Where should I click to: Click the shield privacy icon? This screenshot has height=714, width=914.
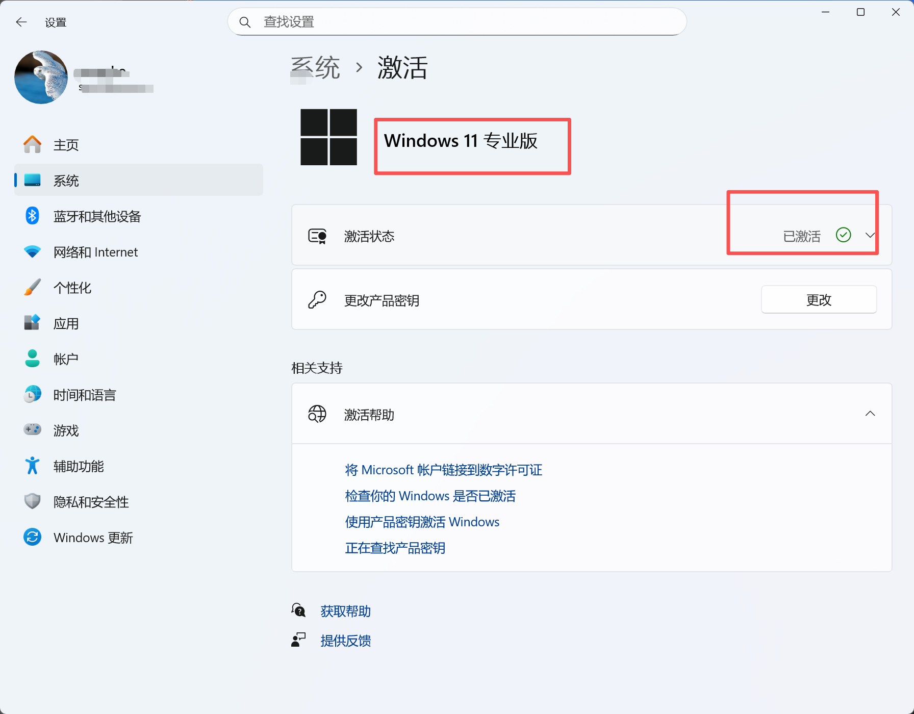[x=32, y=501]
